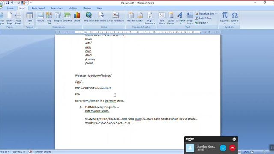Viewport: 274px width, 154px height.
Task: Click the '/Swap' line in document
Action: pos(89,63)
